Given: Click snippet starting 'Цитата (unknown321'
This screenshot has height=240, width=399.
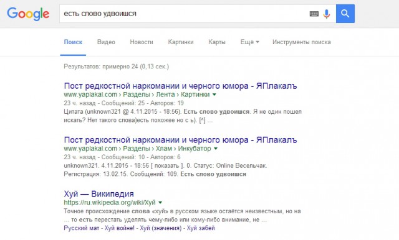Looking at the screenshot, I should 183,116.
